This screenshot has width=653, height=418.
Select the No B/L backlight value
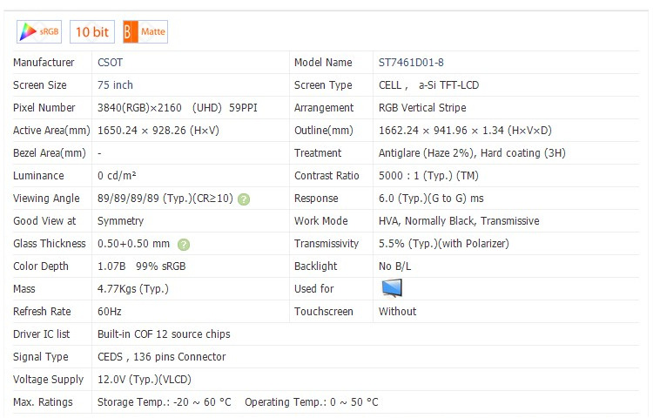(x=394, y=266)
